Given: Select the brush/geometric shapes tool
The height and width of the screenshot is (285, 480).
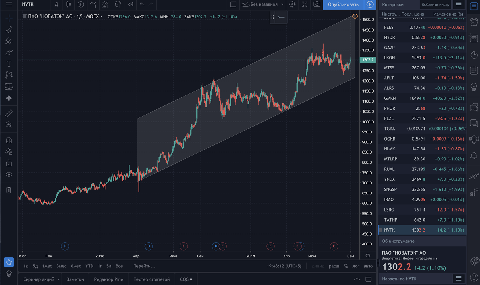Looking at the screenshot, I should pyautogui.click(x=9, y=52).
